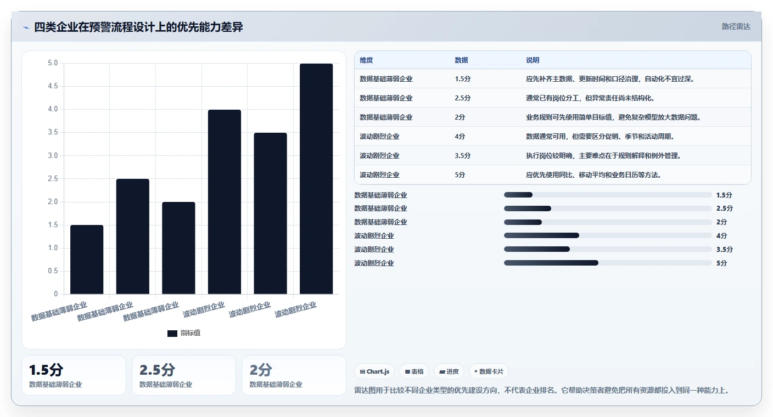The width and height of the screenshot is (773, 417).
Task: Click the chart bar reaching 4.0
Action: (x=225, y=202)
